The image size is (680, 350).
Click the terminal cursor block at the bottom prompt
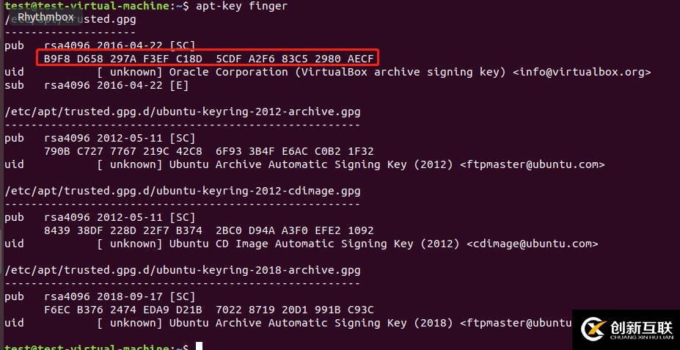(198, 346)
